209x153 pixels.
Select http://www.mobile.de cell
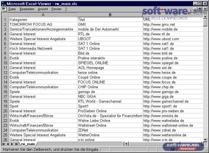point(173,29)
